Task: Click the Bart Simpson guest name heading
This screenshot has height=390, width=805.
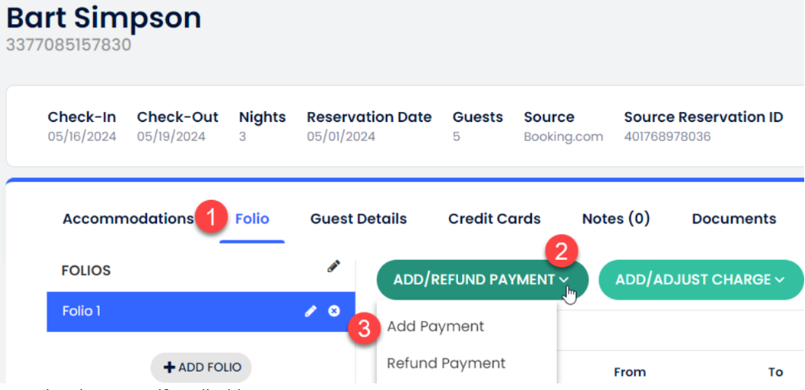Action: [x=104, y=16]
